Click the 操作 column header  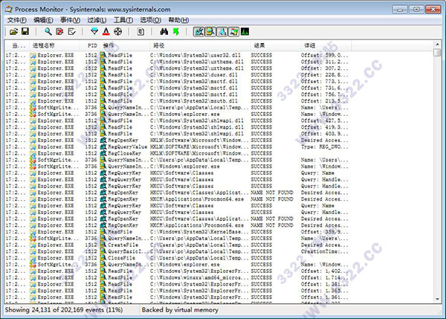coord(125,45)
